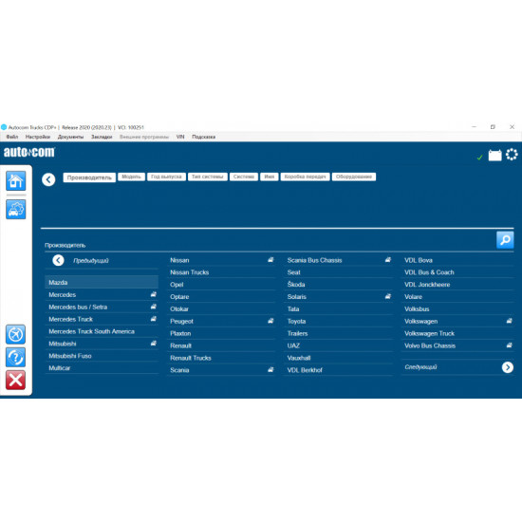Open the VIN menu item

180,137
